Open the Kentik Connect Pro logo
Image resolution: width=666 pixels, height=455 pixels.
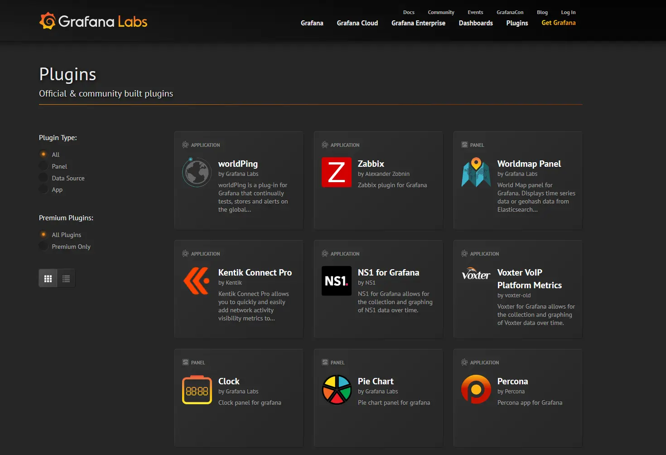[x=197, y=281]
